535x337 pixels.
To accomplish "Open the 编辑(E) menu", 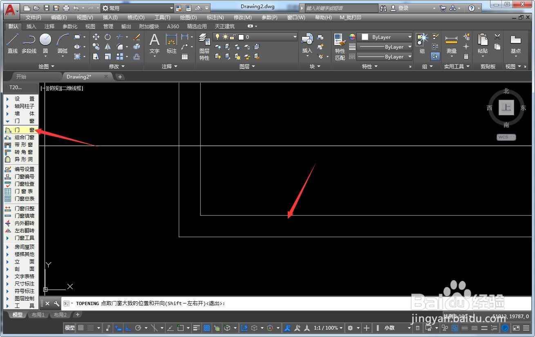I will tap(59, 18).
